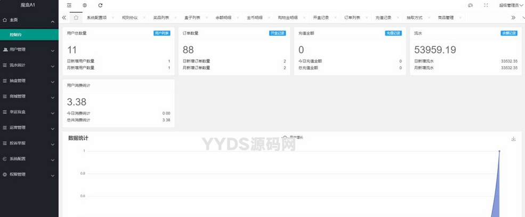Expand the 系统配置 sidebar menu

coord(29,159)
